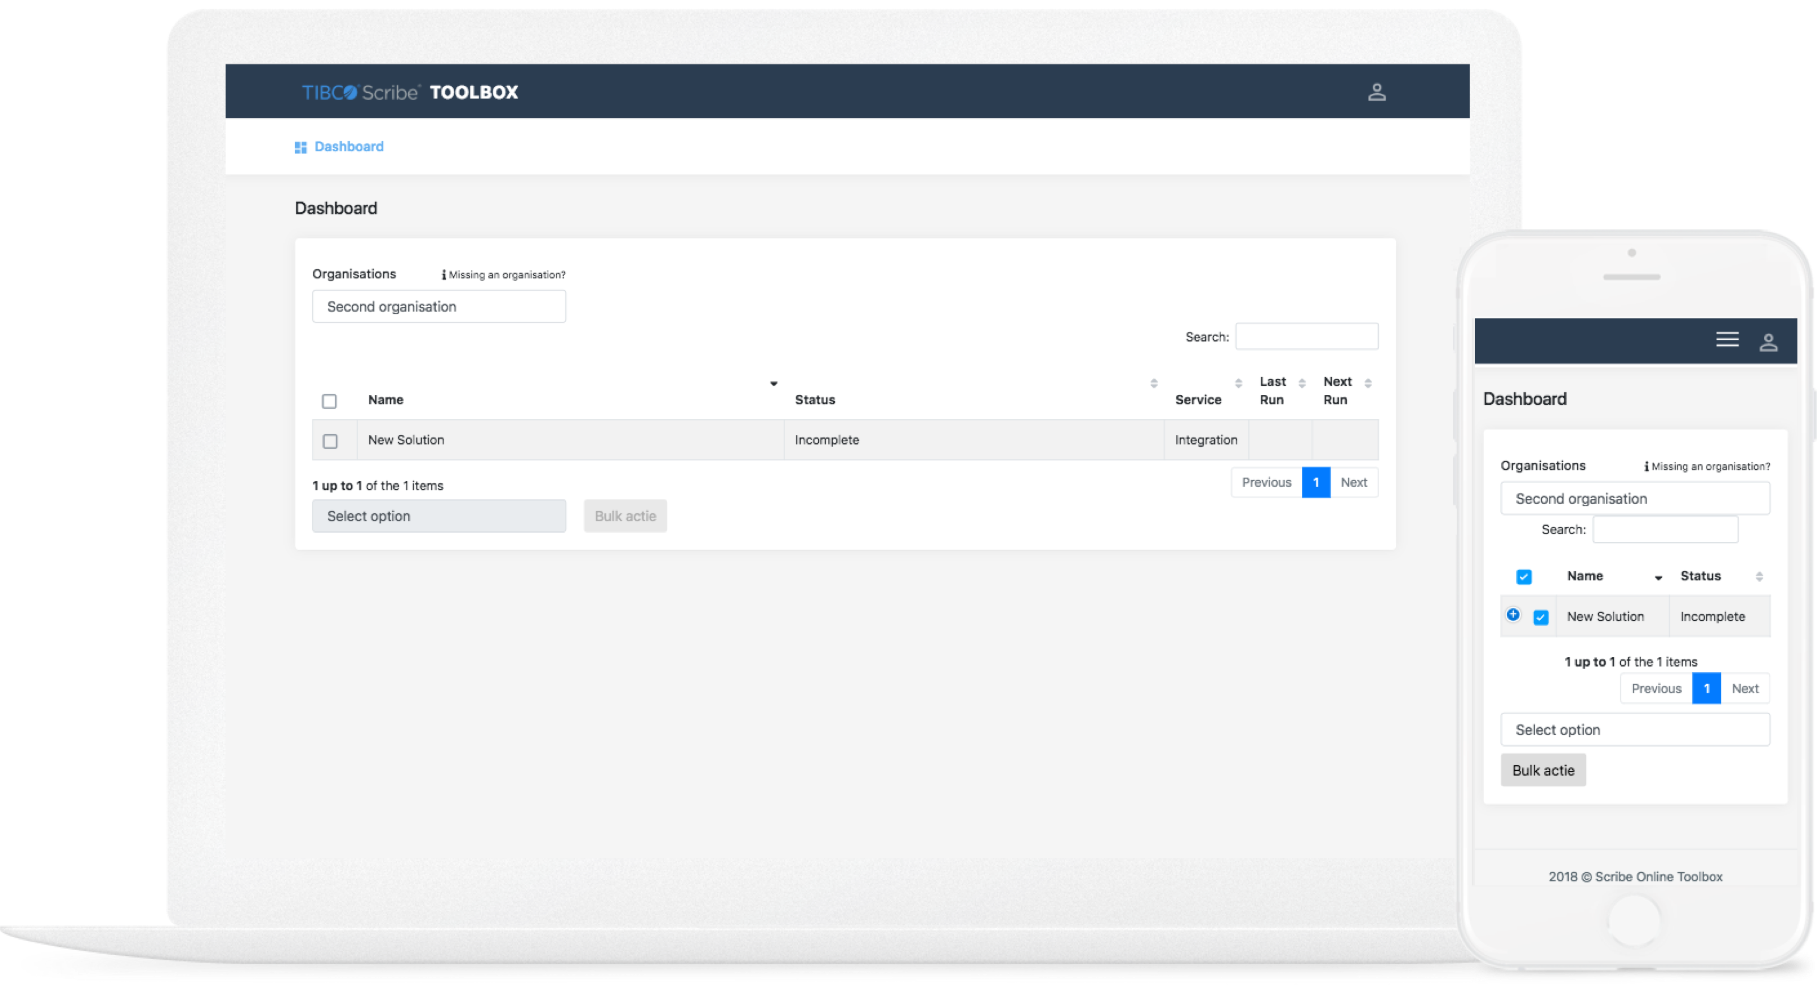Click user account icon on phone header
This screenshot has height=991, width=1818.
click(x=1768, y=343)
